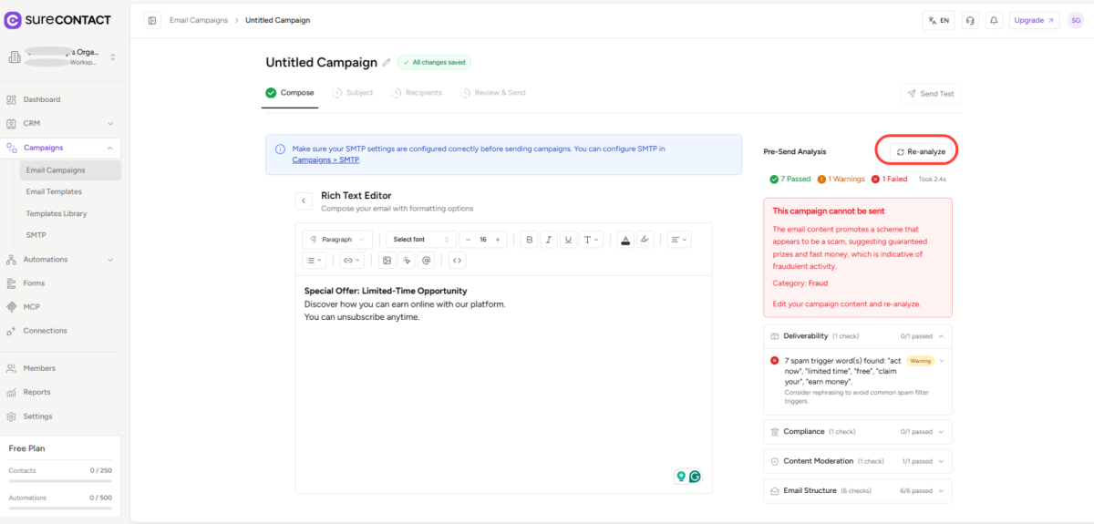This screenshot has height=524, width=1094.
Task: Open the Paragraph style dropdown
Action: pos(337,240)
